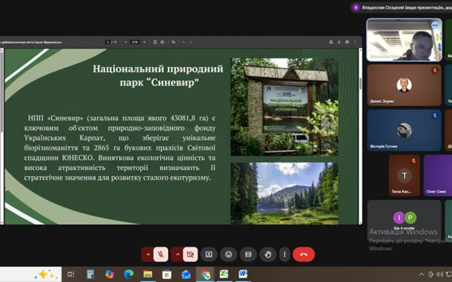Start presenting your screen
The height and width of the screenshot is (282, 452).
click(x=208, y=254)
